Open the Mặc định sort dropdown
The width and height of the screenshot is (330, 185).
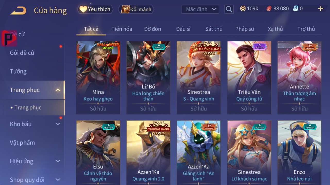[x=200, y=9]
